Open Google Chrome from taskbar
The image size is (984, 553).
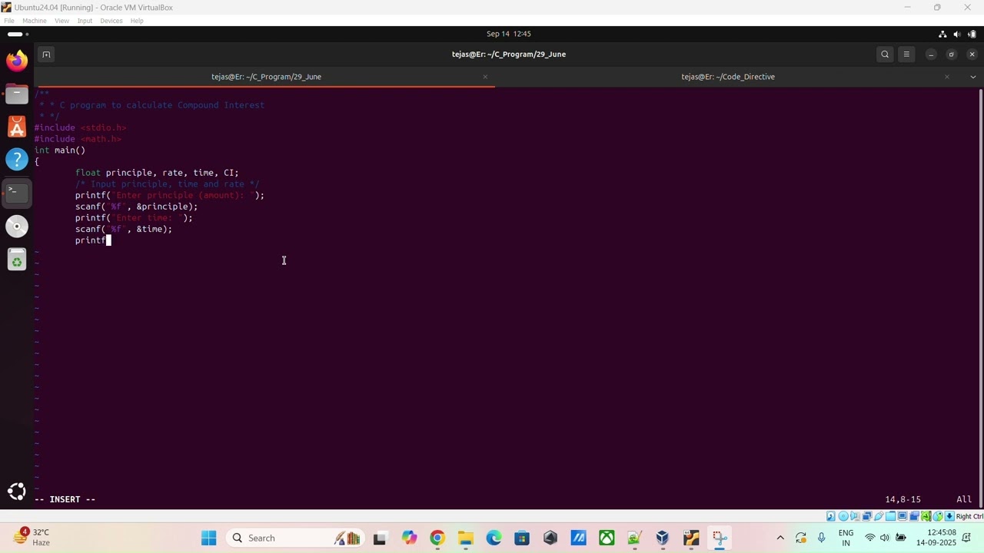point(437,538)
